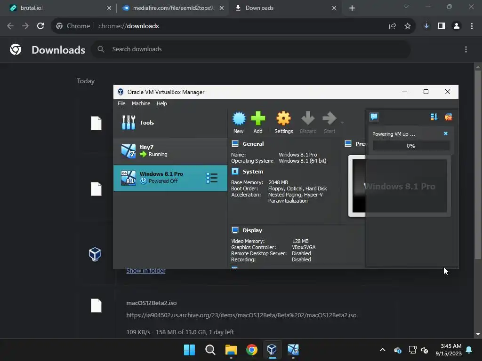This screenshot has width=482, height=361.
Task: Focus the Search downloads field
Action: point(251,49)
